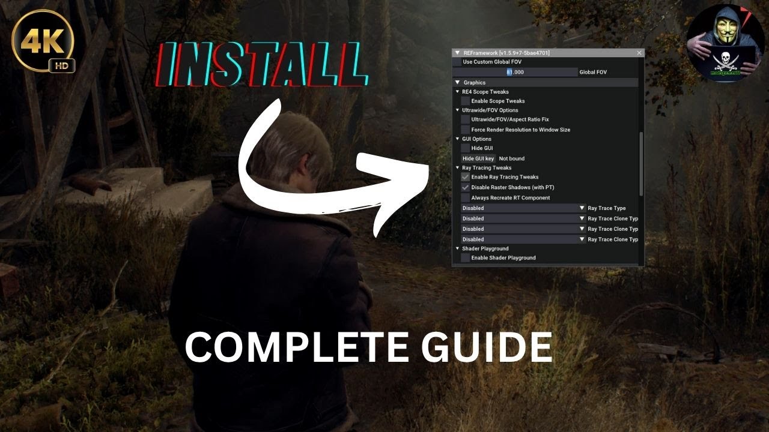769x432 pixels.
Task: Tick the Hide GUI checkbox
Action: click(466, 148)
